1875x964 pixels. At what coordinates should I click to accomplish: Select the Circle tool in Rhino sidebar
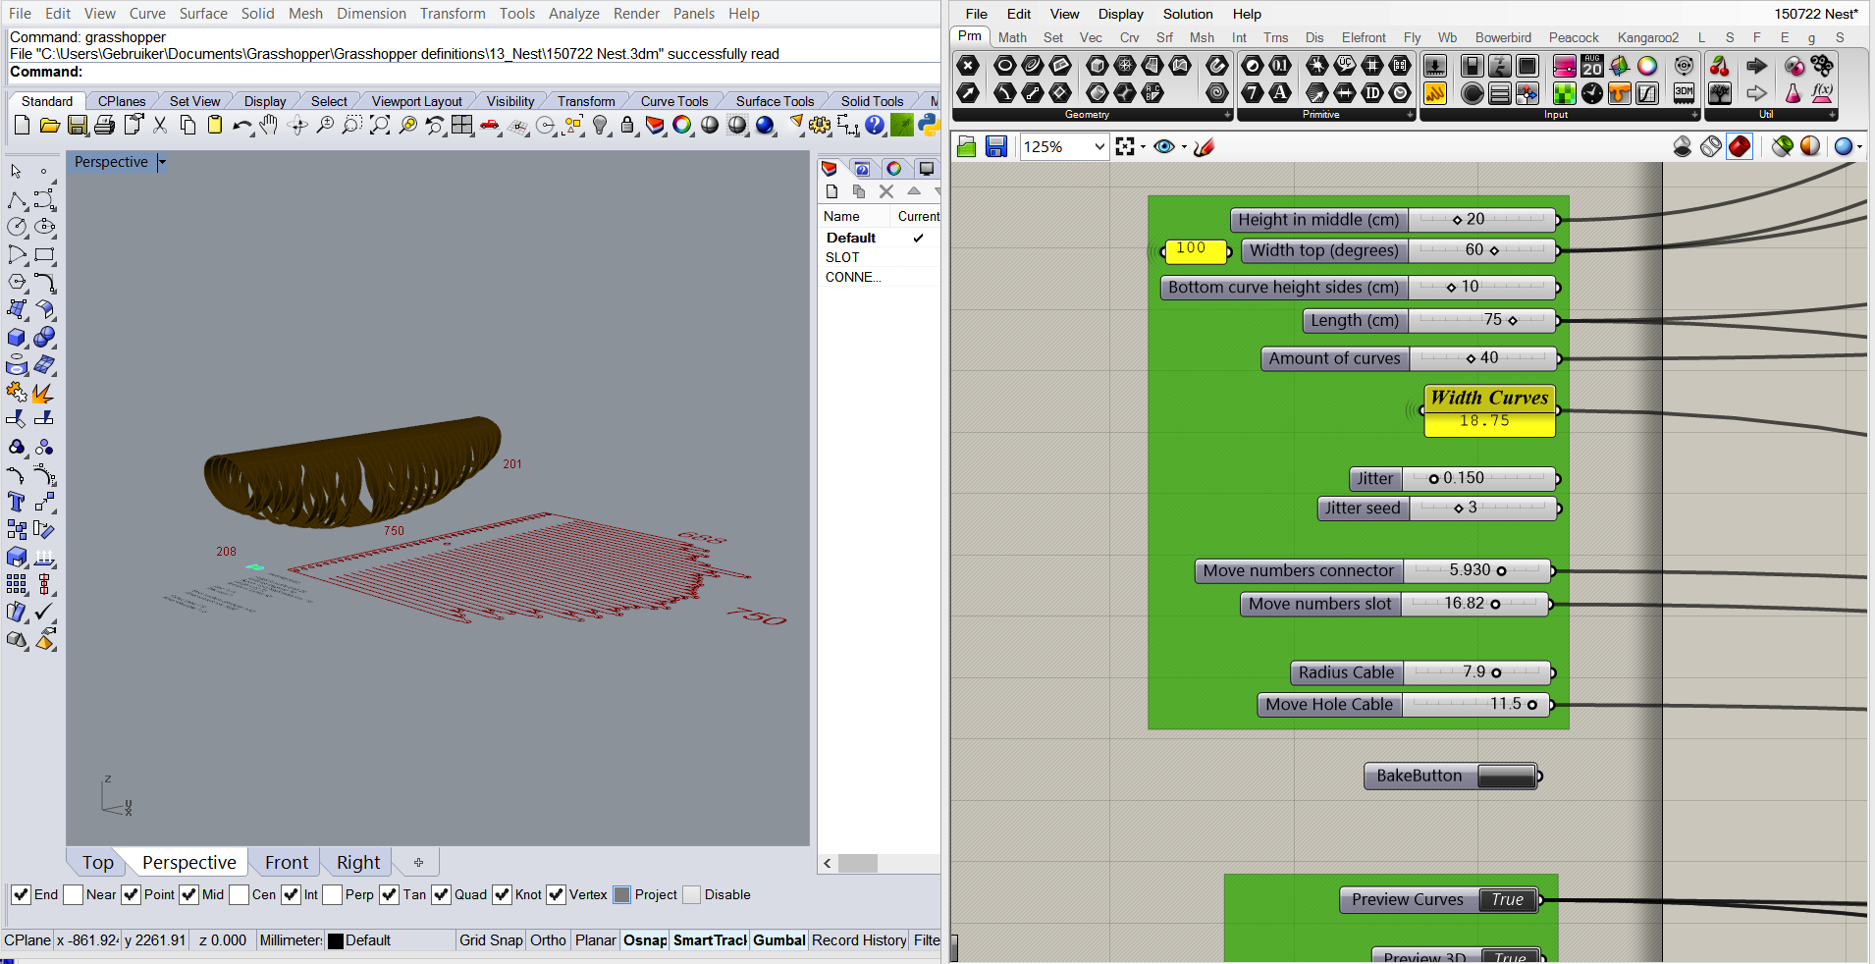(x=16, y=227)
